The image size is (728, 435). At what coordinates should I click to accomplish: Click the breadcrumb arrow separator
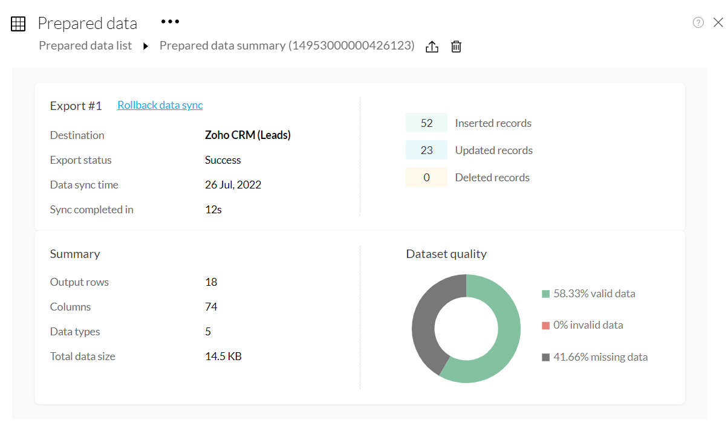point(146,46)
